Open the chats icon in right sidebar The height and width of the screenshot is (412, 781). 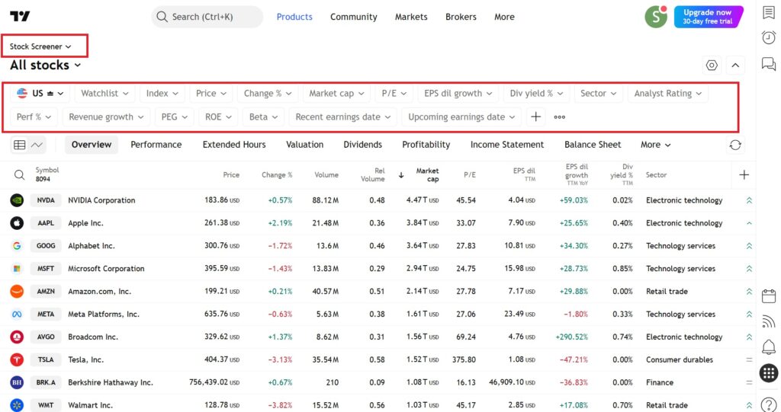pyautogui.click(x=768, y=64)
